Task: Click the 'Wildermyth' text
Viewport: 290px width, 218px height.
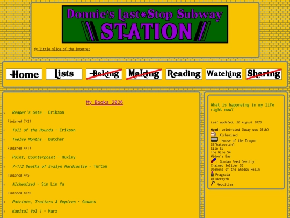Action: (x=220, y=179)
